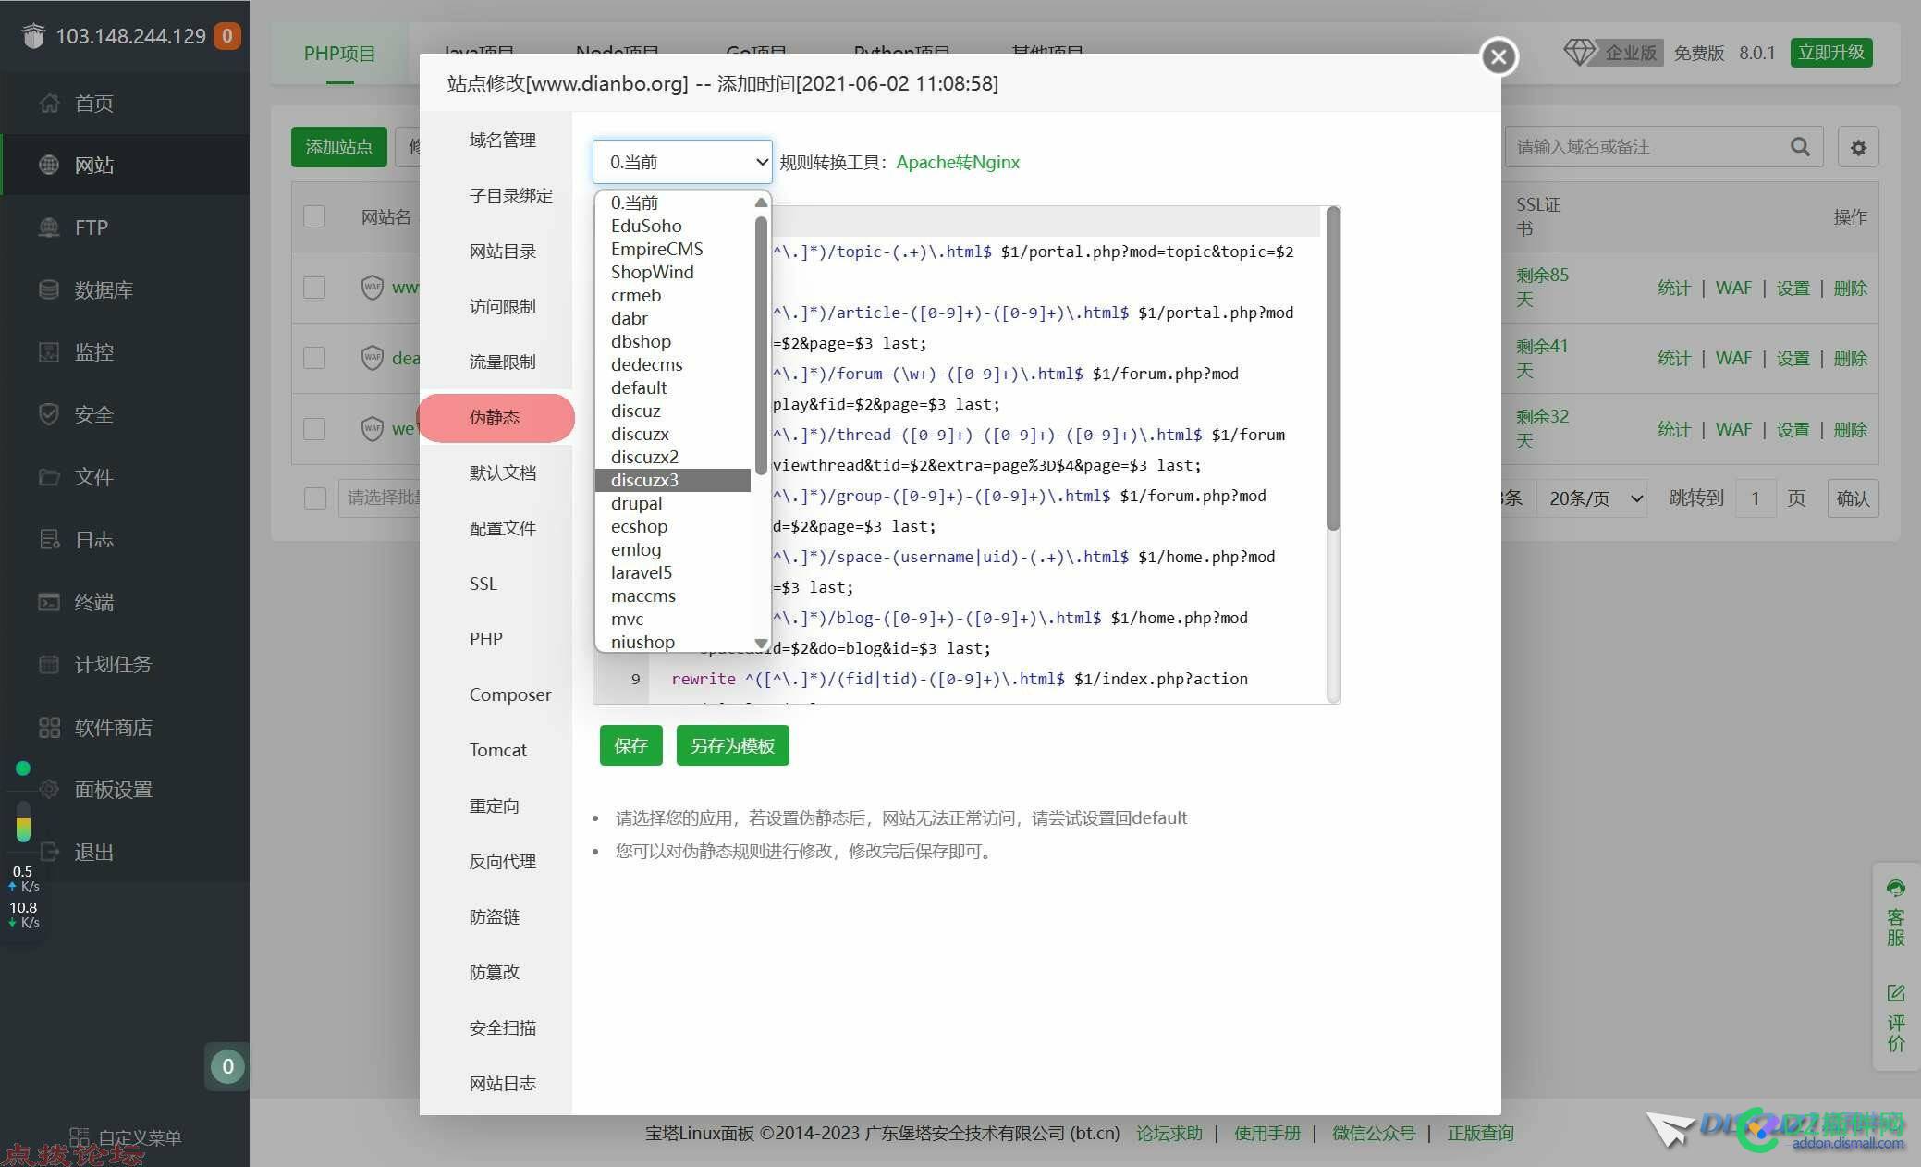
Task: Click the domain search input field
Action: [x=1648, y=147]
